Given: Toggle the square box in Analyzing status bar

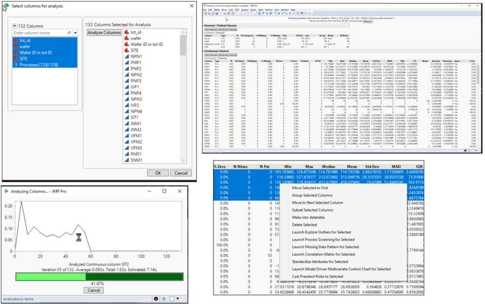Looking at the screenshot, I should tap(172, 299).
